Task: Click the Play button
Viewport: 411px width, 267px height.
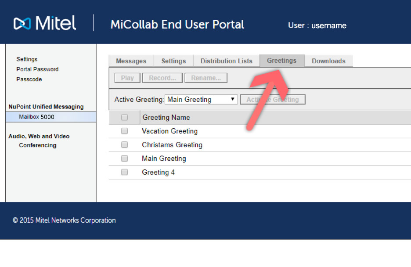Action: [x=127, y=78]
